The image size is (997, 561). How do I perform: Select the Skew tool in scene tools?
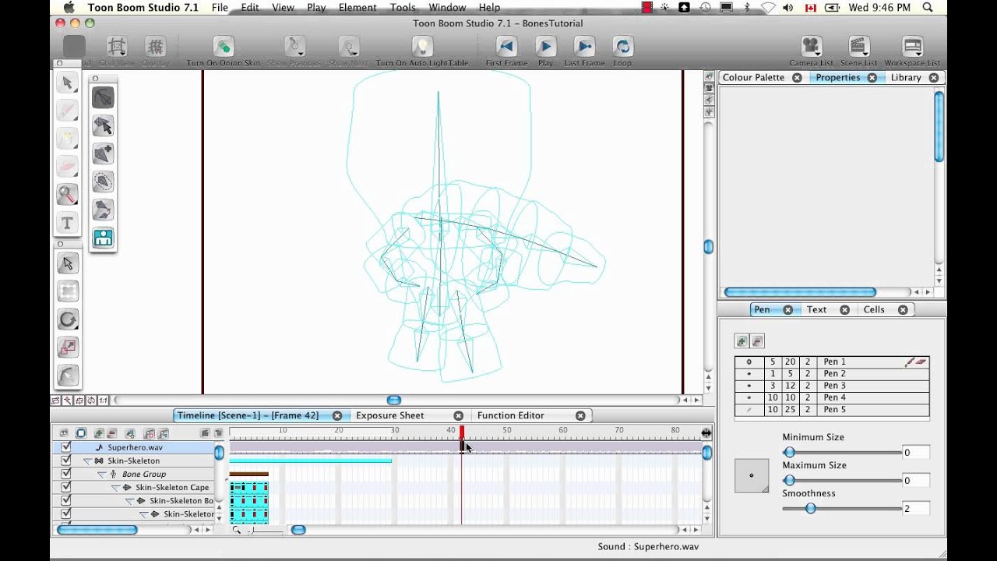pyautogui.click(x=68, y=376)
